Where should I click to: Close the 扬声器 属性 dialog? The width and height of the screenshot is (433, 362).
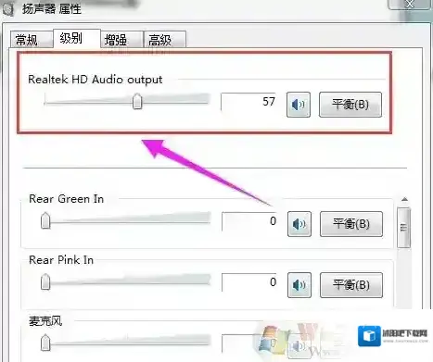[409, 5]
